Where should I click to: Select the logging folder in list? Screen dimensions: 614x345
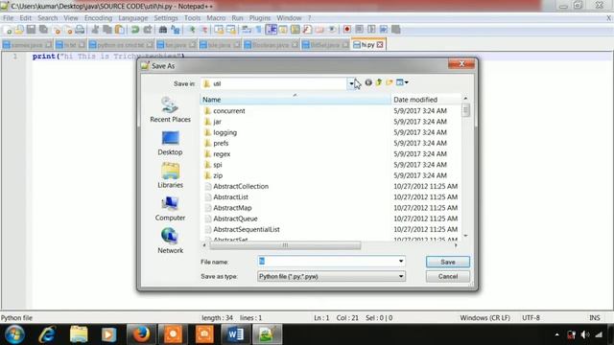(221, 132)
